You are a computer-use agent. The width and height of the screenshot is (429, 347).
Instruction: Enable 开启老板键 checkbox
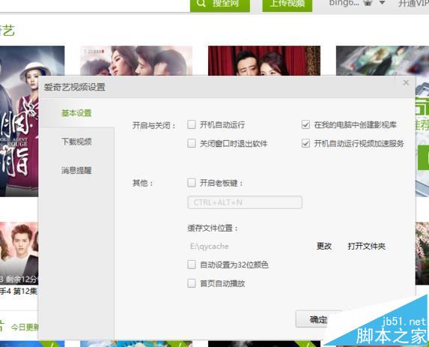point(192,183)
